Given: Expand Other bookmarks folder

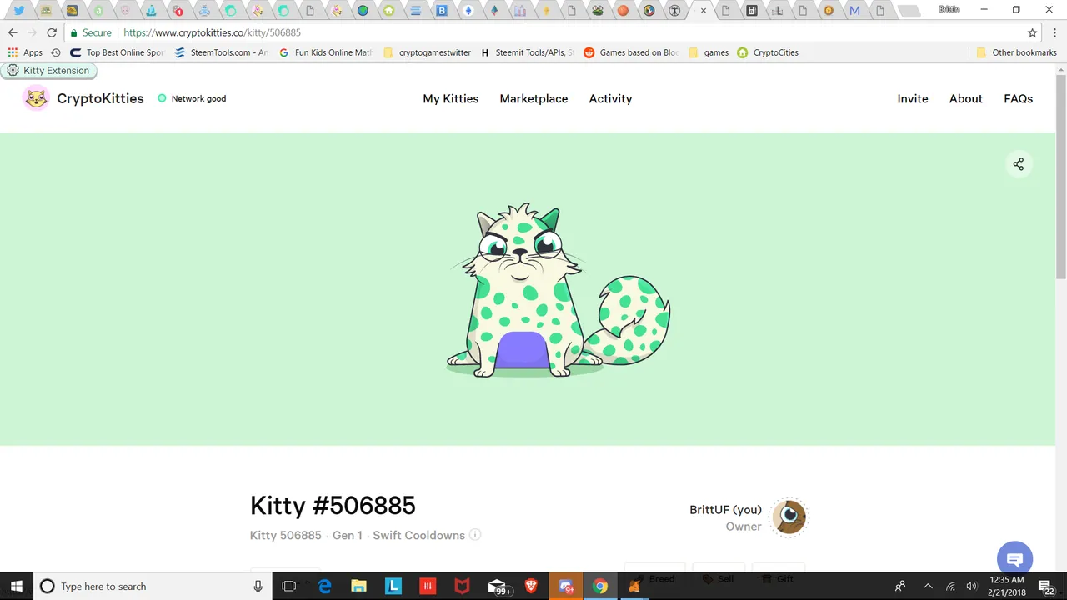Looking at the screenshot, I should tap(1017, 52).
